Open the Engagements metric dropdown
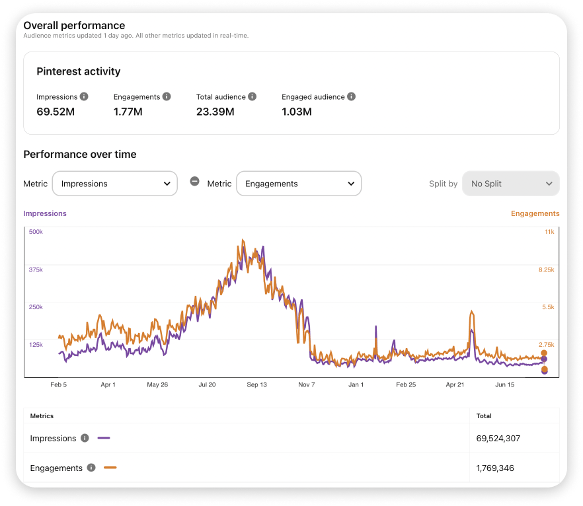Image resolution: width=583 pixels, height=506 pixels. [299, 184]
